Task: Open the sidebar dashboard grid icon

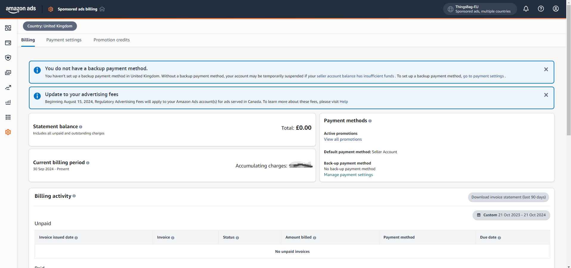Action: tap(8, 28)
